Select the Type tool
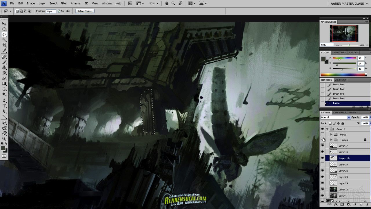 tap(4, 106)
